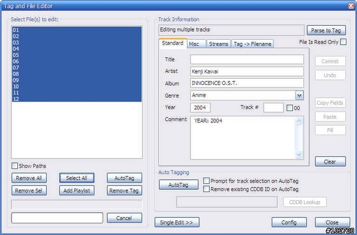Click Select All button
The height and width of the screenshot is (235, 357).
pyautogui.click(x=77, y=178)
